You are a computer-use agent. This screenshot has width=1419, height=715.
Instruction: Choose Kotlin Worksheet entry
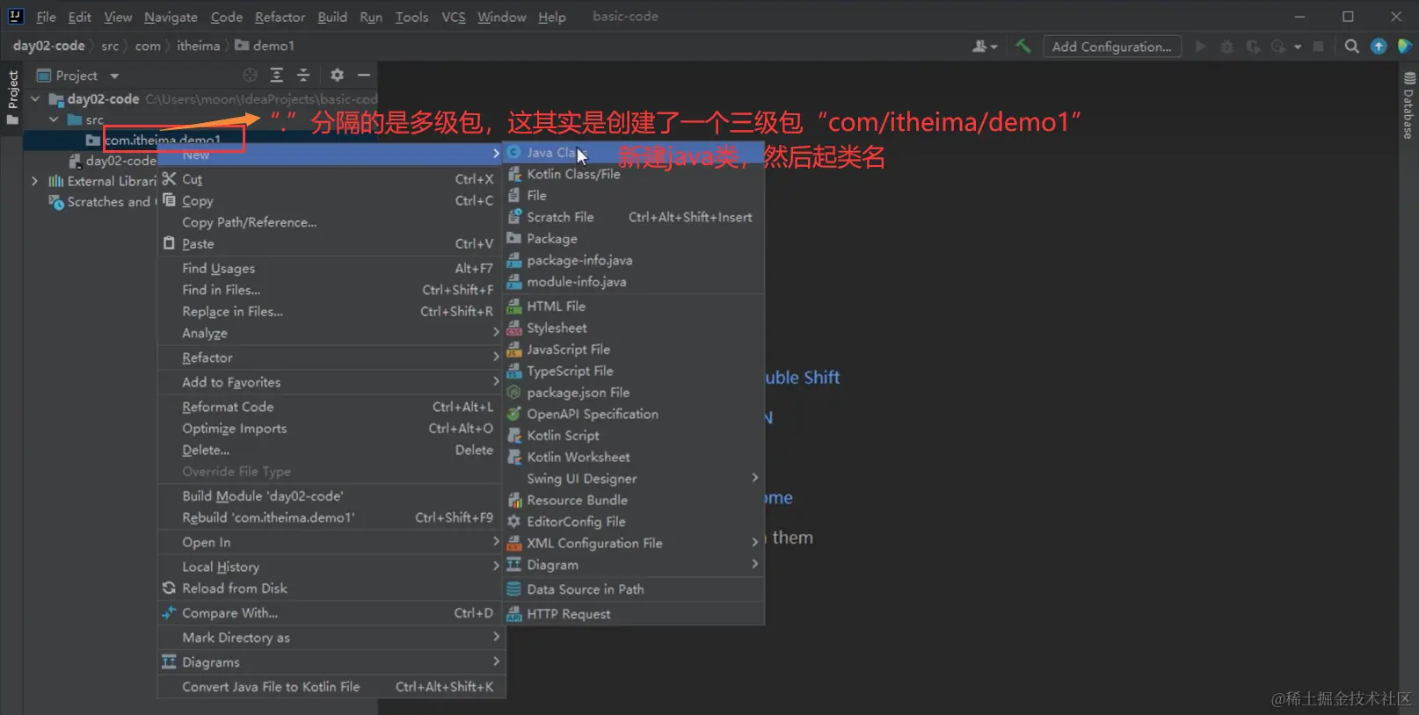tap(634, 457)
